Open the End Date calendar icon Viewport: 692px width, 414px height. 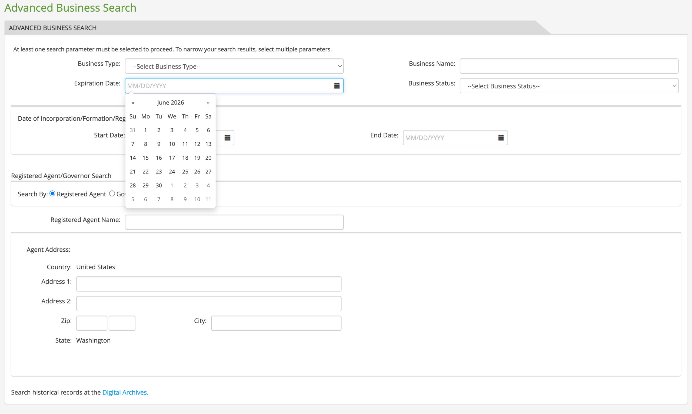[x=501, y=137]
